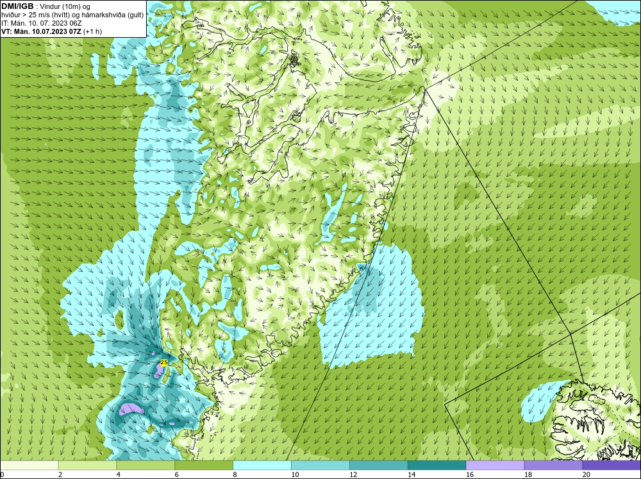Select the 10–12 m/s teal swatch
641x479 pixels.
320,465
